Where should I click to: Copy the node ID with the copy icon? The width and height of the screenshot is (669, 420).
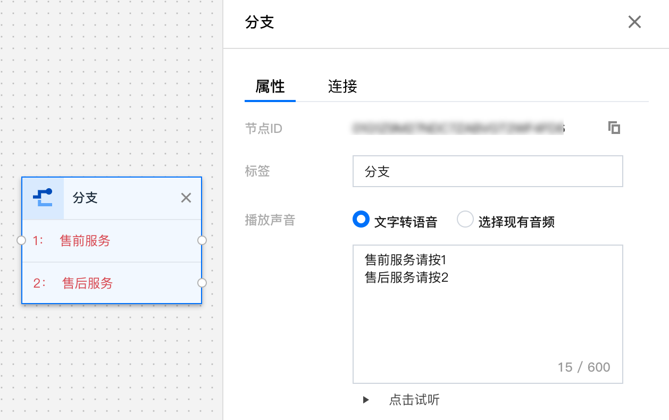click(614, 128)
